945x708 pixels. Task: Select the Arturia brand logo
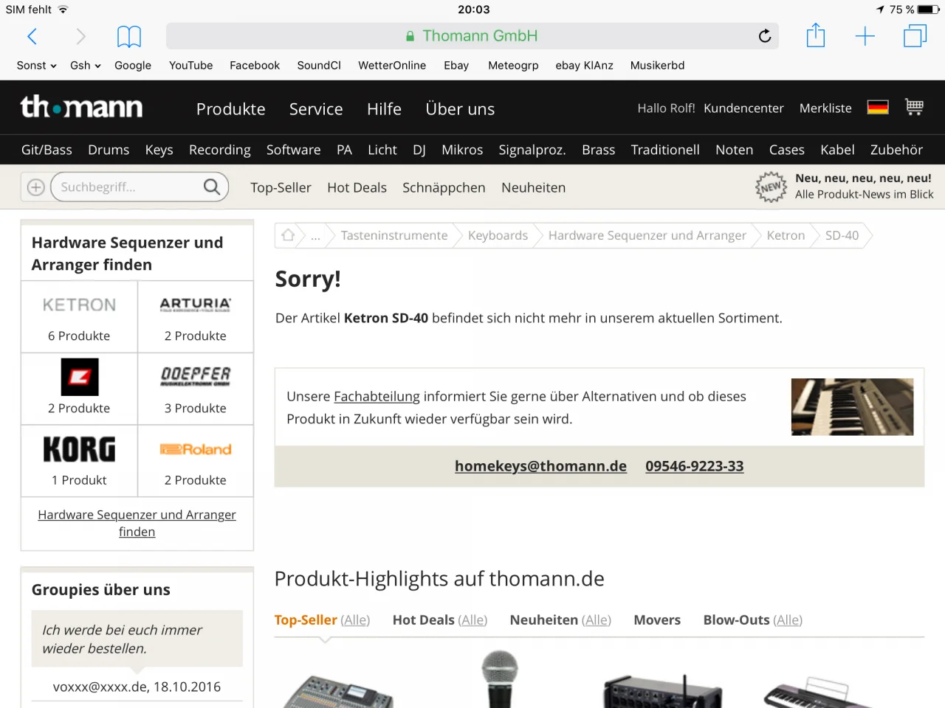pyautogui.click(x=196, y=305)
